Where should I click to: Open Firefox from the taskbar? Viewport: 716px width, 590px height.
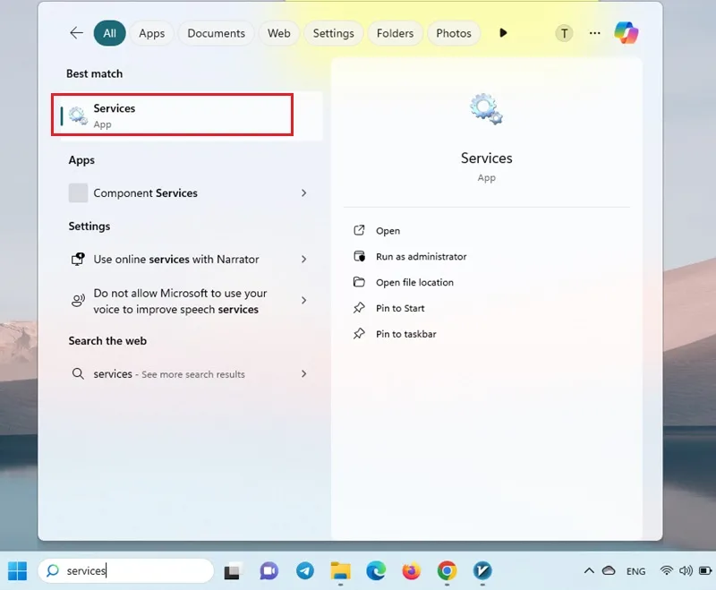(x=412, y=571)
